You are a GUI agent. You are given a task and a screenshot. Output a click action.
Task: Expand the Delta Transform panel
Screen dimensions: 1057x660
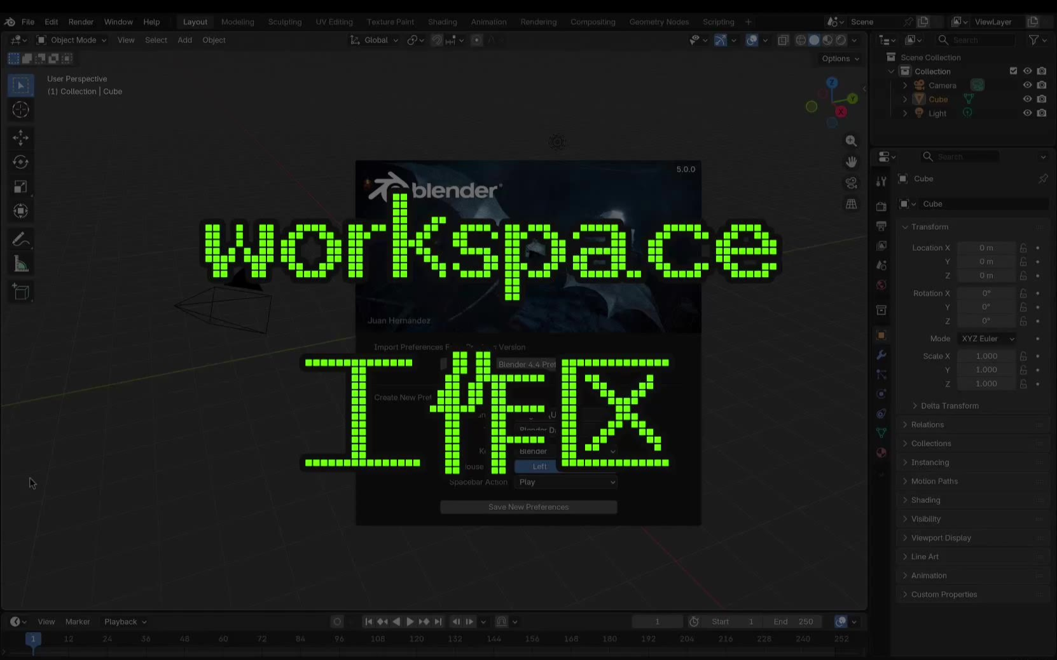[950, 406]
